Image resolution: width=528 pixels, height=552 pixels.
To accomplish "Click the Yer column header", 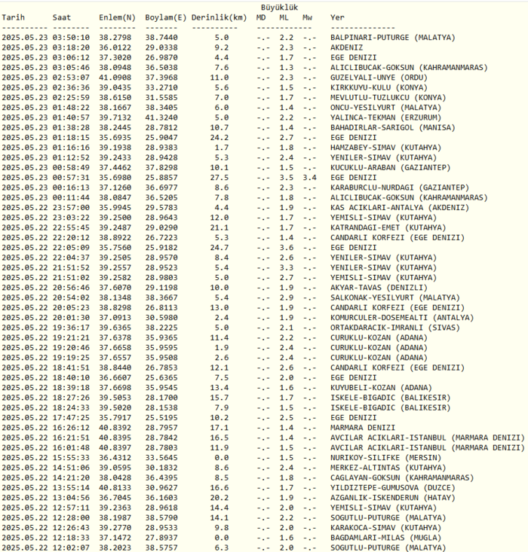I will (x=337, y=17).
